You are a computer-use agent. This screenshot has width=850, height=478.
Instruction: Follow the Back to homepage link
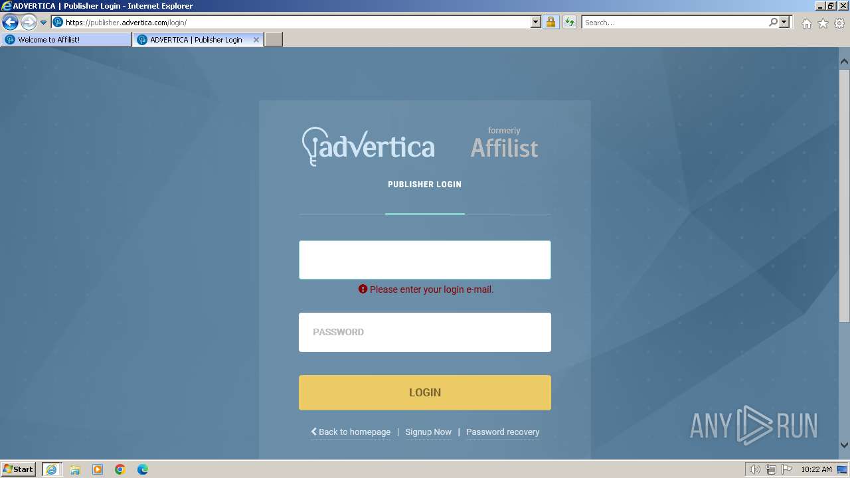pyautogui.click(x=351, y=432)
